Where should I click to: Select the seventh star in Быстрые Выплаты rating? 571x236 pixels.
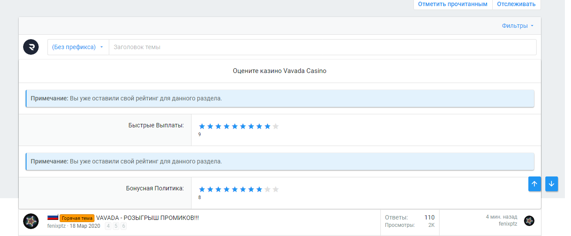pyautogui.click(x=251, y=126)
